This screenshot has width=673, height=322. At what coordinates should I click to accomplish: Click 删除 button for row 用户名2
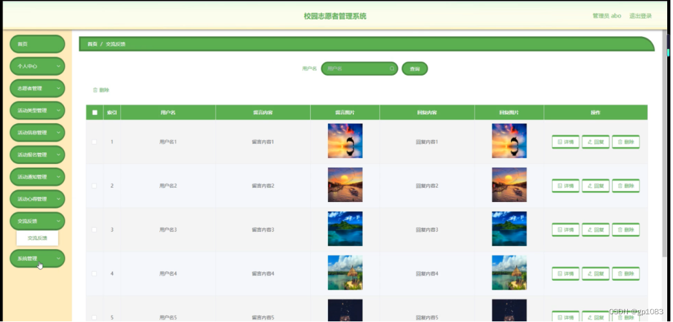(x=625, y=186)
